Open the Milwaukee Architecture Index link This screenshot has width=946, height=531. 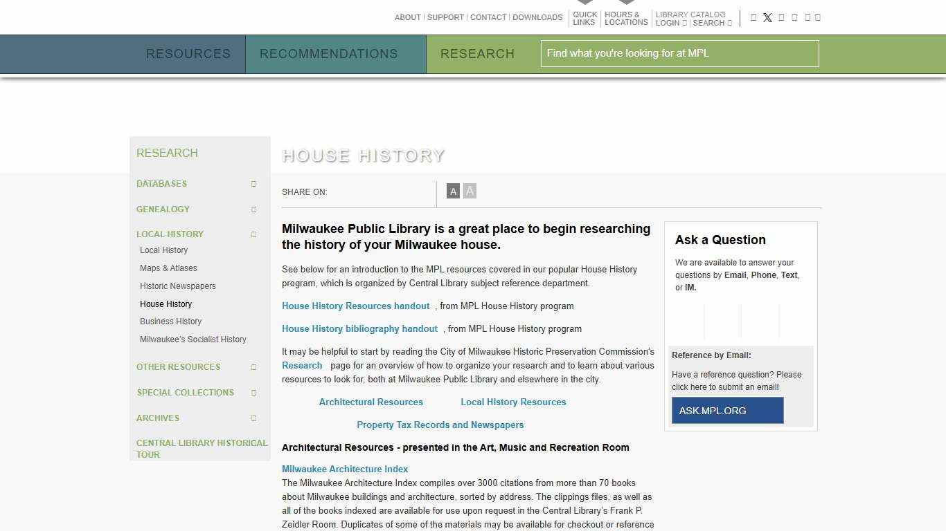tap(344, 469)
